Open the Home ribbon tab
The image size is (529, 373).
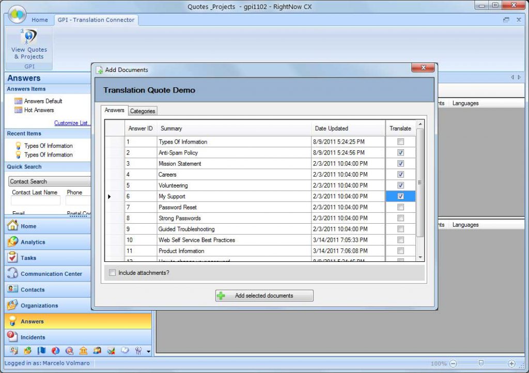[40, 20]
